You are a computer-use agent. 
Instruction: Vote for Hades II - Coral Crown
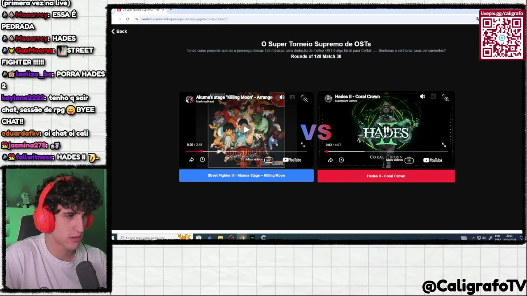pyautogui.click(x=386, y=176)
